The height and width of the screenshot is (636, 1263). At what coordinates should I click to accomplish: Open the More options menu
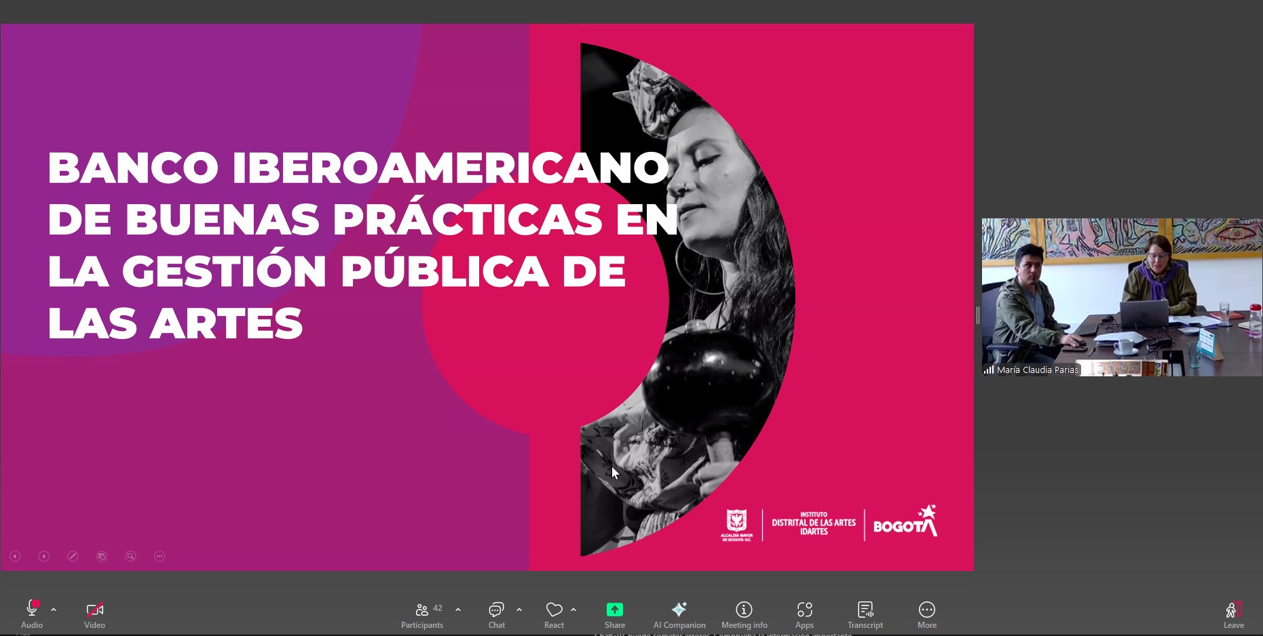pos(926,610)
